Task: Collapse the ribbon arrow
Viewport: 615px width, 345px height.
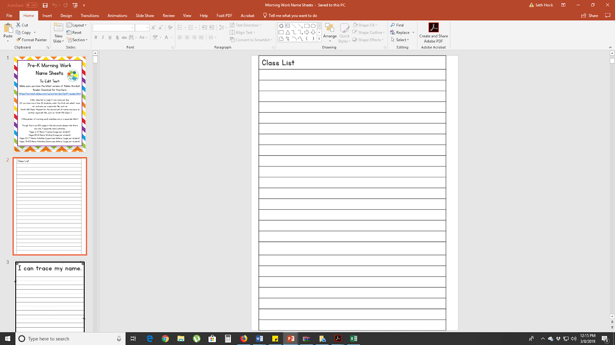Action: [610, 48]
